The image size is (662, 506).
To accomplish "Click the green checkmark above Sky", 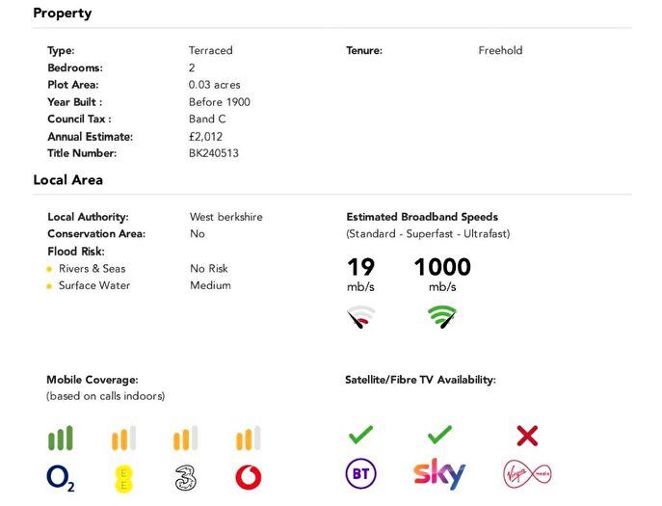I will pos(439,436).
